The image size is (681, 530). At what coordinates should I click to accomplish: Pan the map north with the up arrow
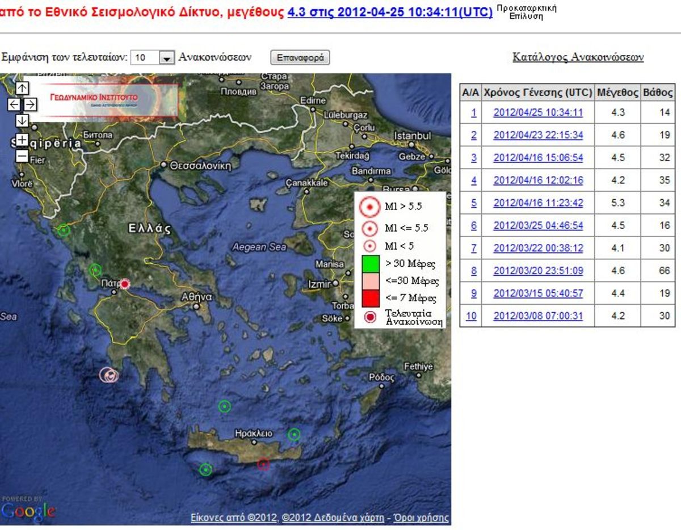(x=22, y=89)
